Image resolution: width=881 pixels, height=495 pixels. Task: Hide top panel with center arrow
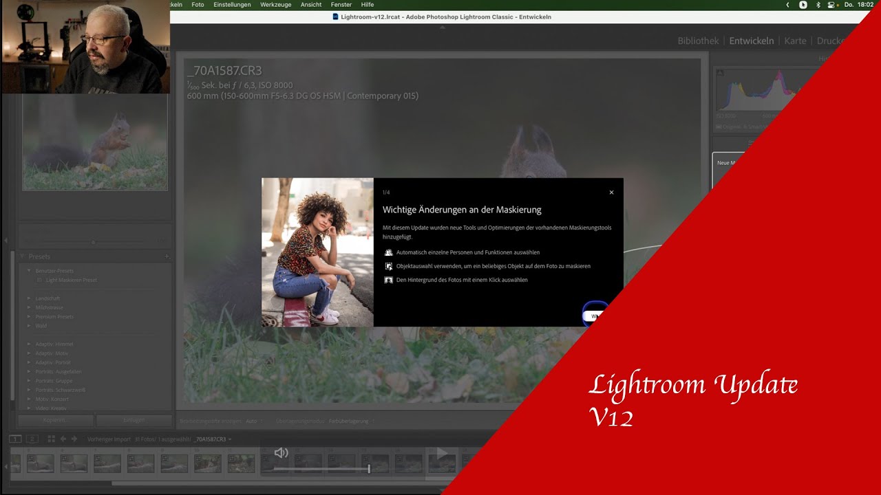[442, 27]
